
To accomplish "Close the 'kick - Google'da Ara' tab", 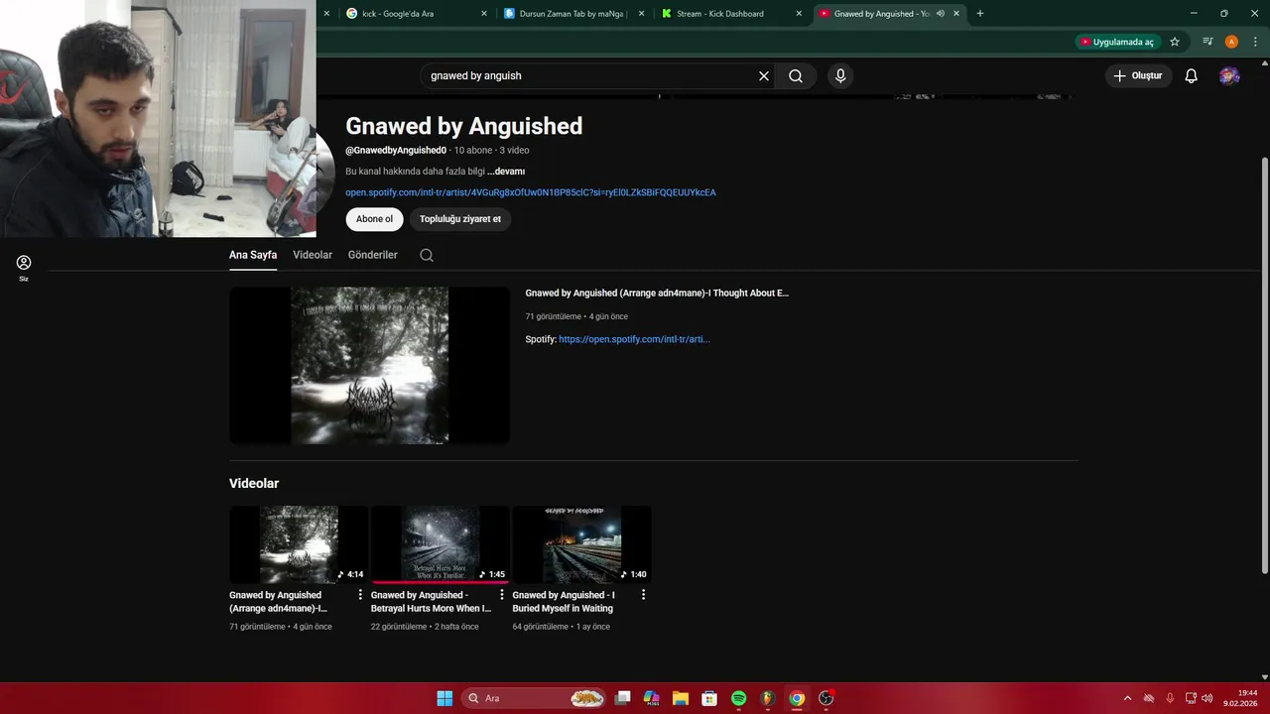I will (484, 14).
